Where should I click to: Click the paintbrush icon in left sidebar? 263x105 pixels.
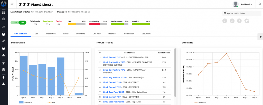[4, 41]
